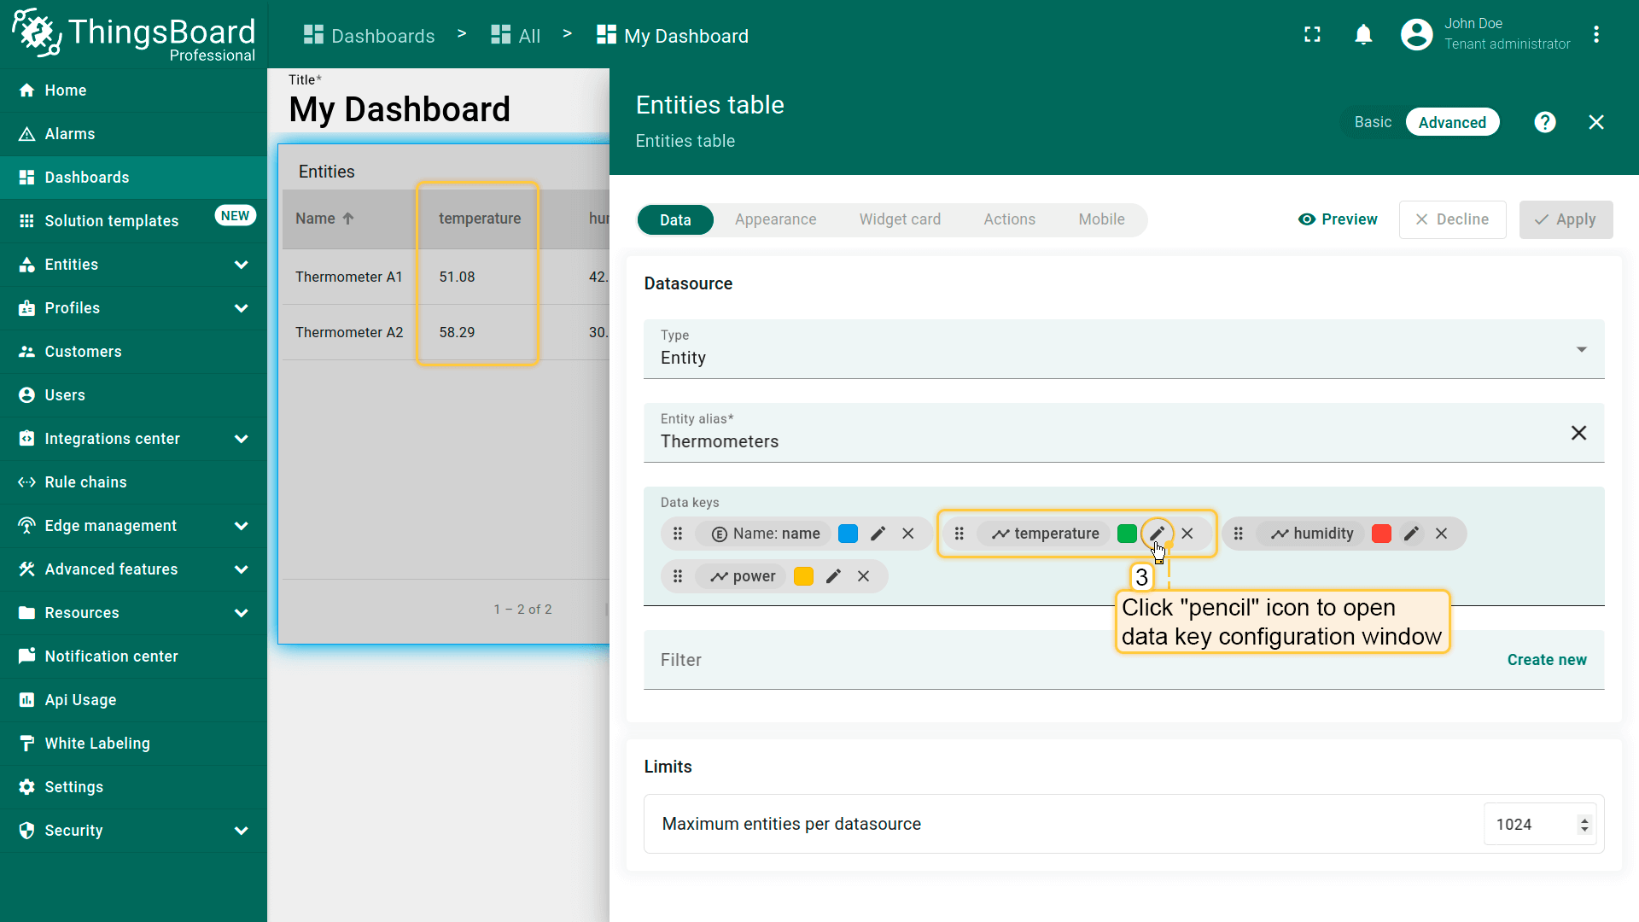Viewport: 1639px width, 922px height.
Task: Open the three-dot user menu
Action: pos(1595,35)
